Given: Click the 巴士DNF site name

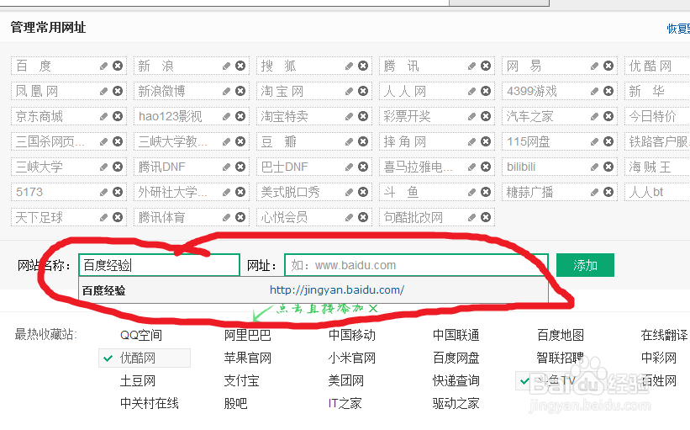Looking at the screenshot, I should click(284, 167).
